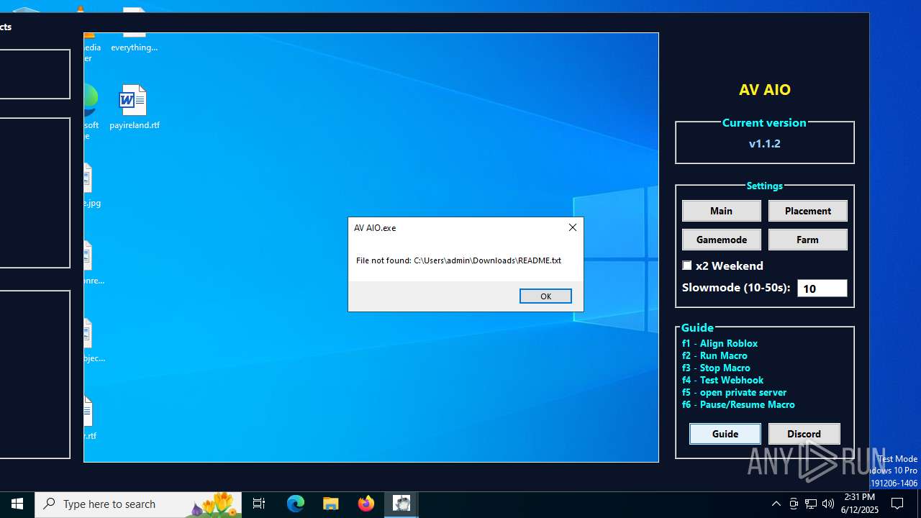The height and width of the screenshot is (518, 921).
Task: Select the AV AIO taskbar app icon
Action: click(401, 504)
